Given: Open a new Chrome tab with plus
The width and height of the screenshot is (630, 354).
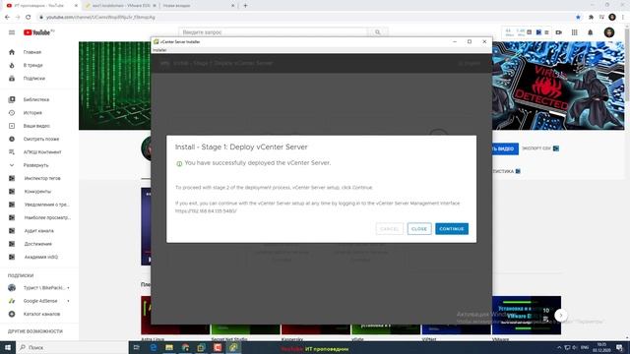Looking at the screenshot, I should pos(245,6).
